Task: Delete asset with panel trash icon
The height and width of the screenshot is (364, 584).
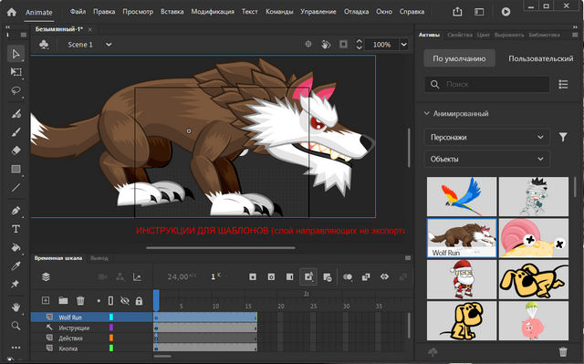Action: pyautogui.click(x=563, y=352)
